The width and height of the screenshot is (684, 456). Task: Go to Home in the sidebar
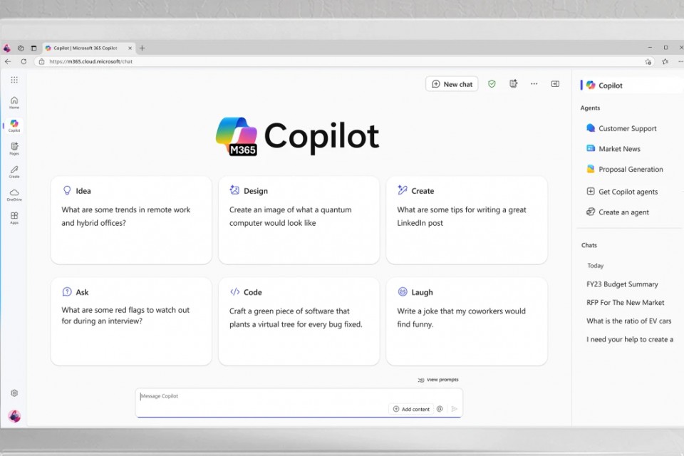[x=14, y=103]
